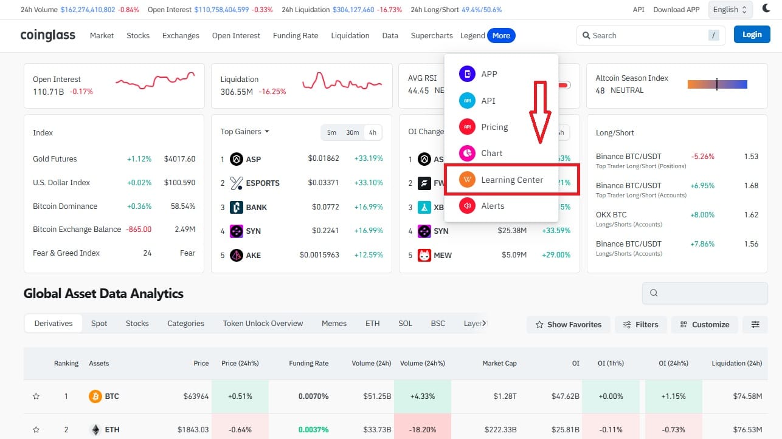Open the Supercharts nav link
Image resolution: width=782 pixels, height=439 pixels.
coord(432,36)
